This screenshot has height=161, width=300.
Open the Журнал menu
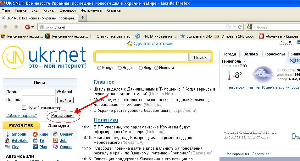coord(49,10)
